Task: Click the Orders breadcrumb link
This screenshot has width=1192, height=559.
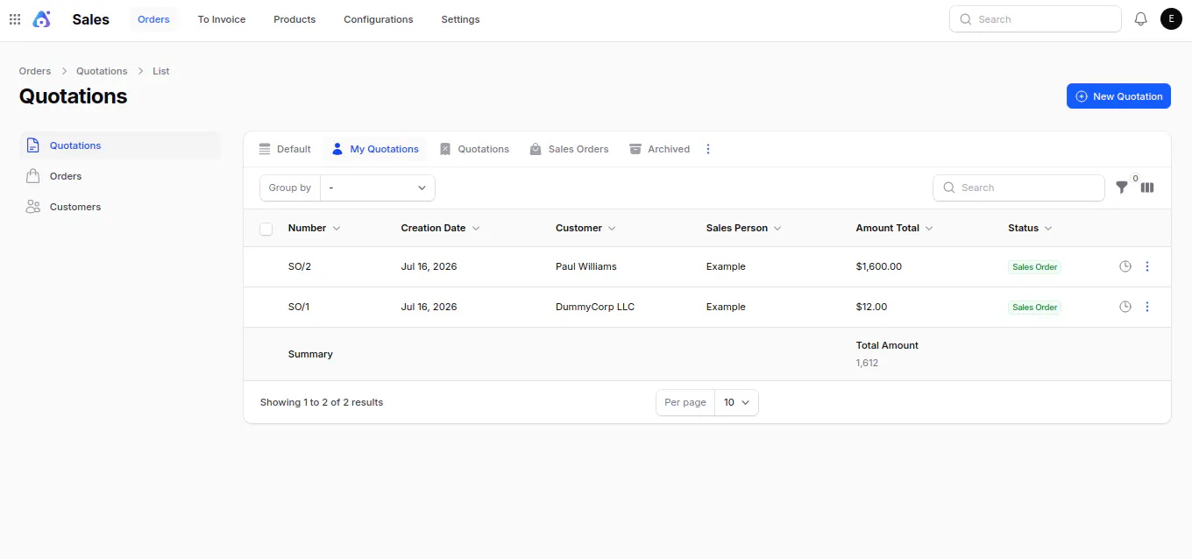Action: (x=35, y=71)
